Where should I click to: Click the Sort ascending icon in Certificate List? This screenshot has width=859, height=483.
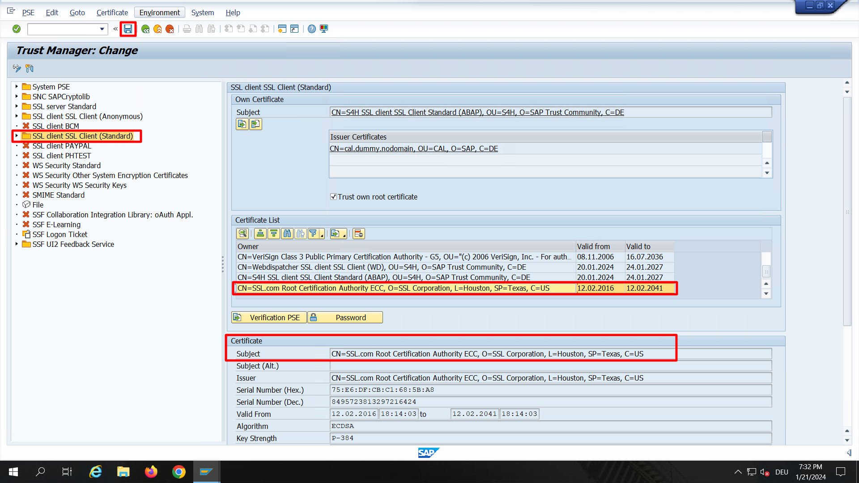[x=260, y=233]
